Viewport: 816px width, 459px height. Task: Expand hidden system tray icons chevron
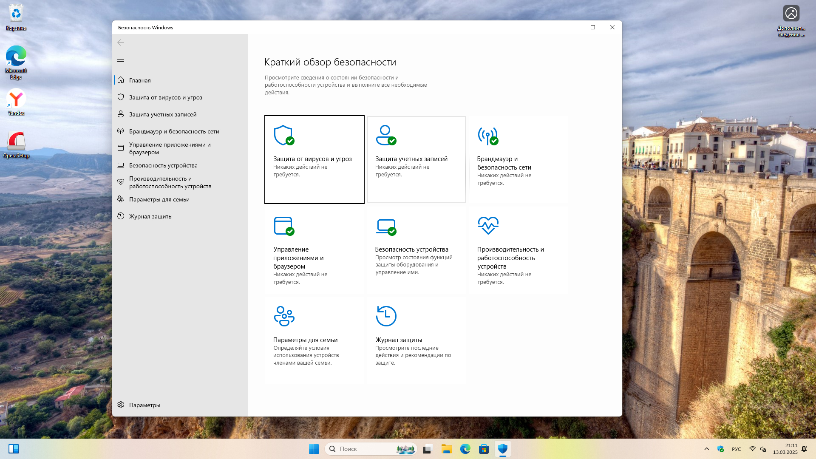(706, 449)
